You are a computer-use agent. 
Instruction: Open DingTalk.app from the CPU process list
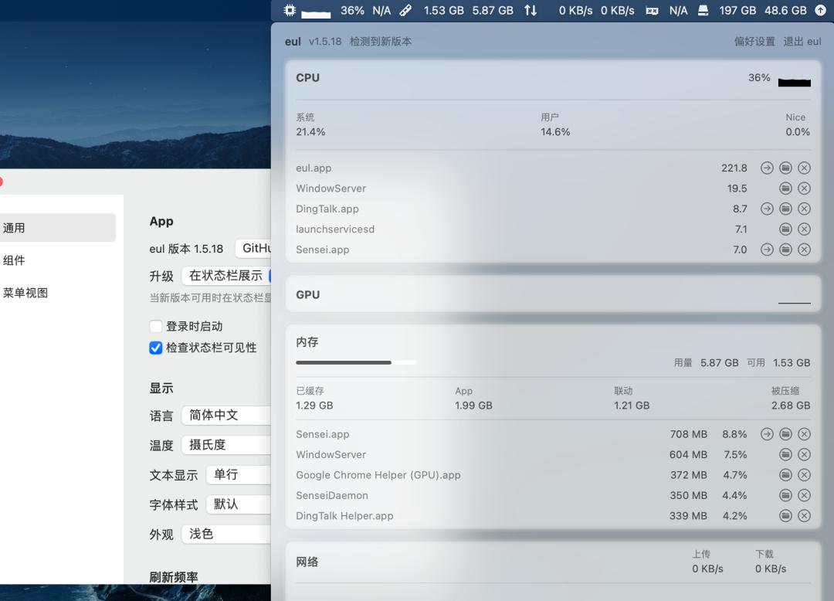pyautogui.click(x=767, y=209)
